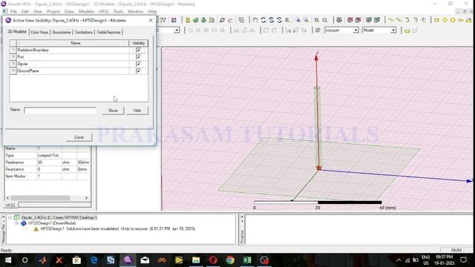Click the magnifying glass icon beside the yellow-green icon group
Screen dimensions: 475x267
(222, 20)
